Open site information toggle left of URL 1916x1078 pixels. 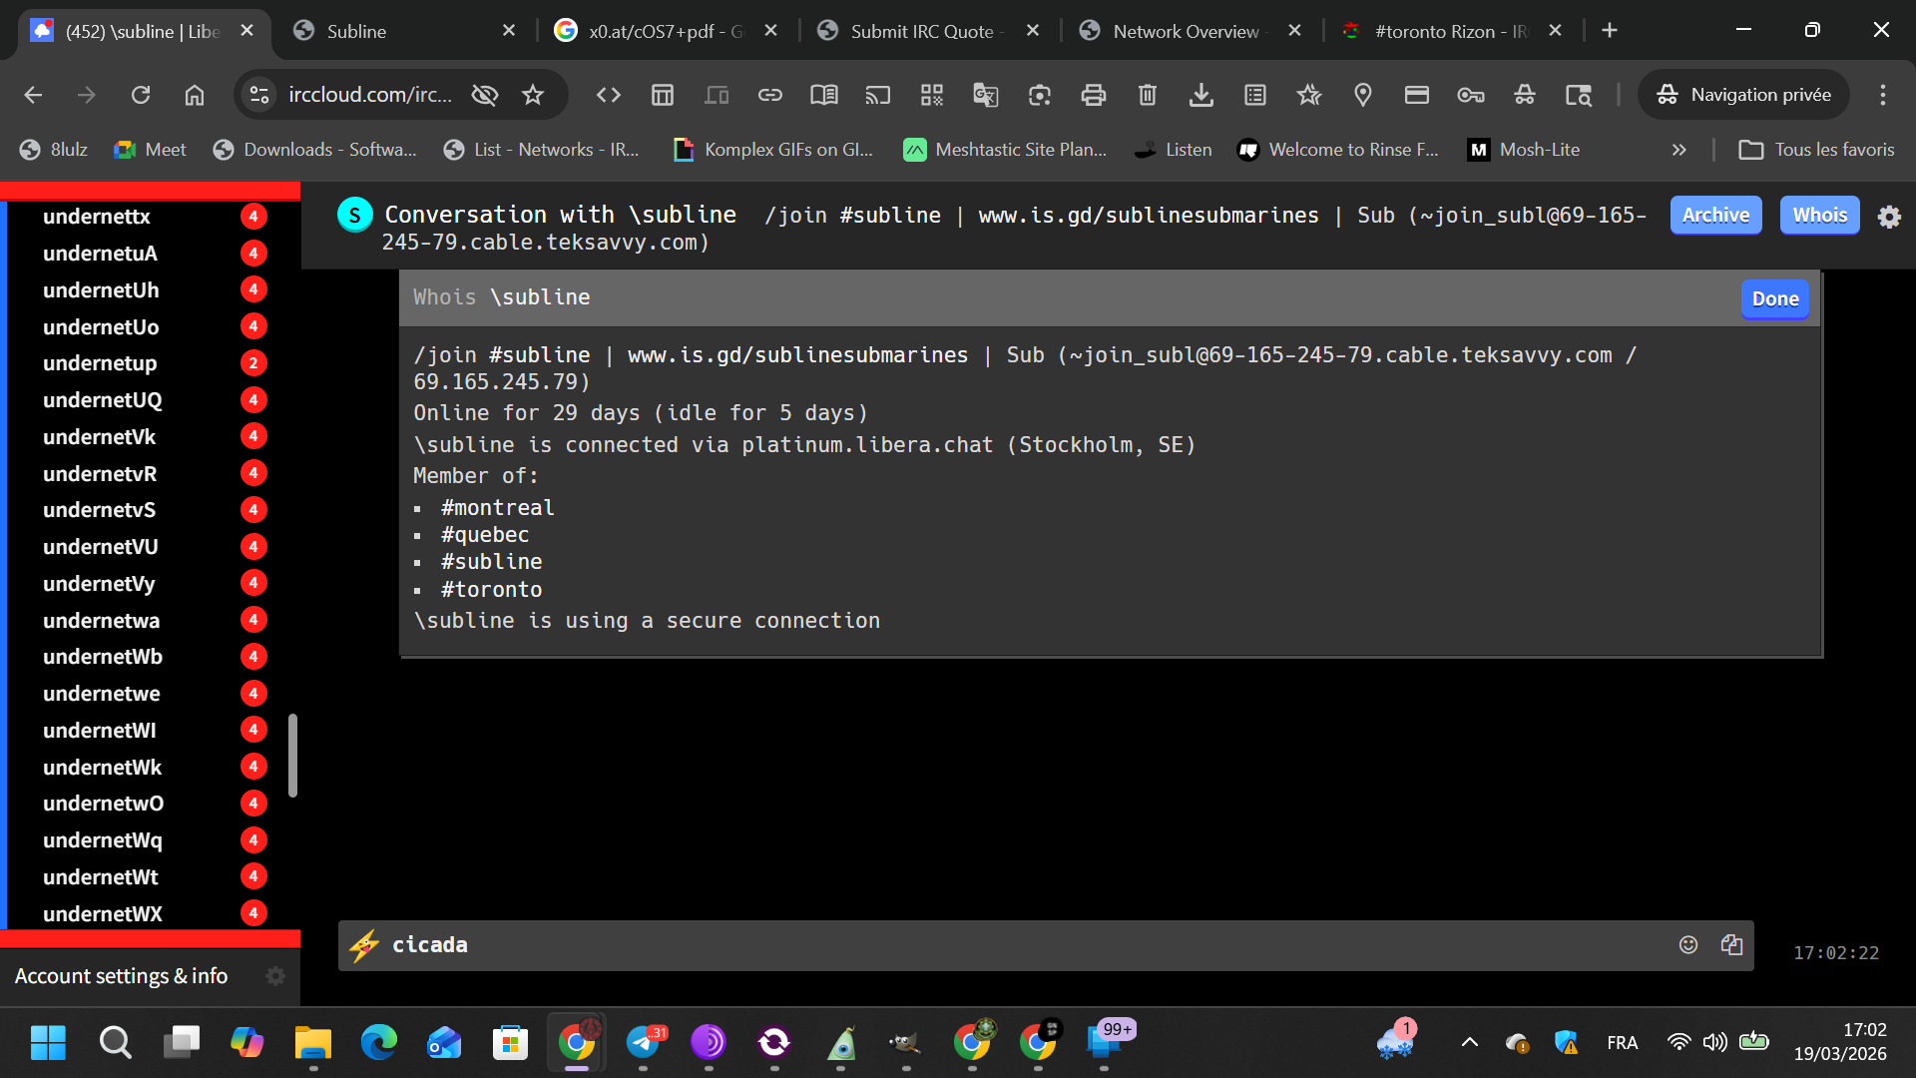[259, 95]
